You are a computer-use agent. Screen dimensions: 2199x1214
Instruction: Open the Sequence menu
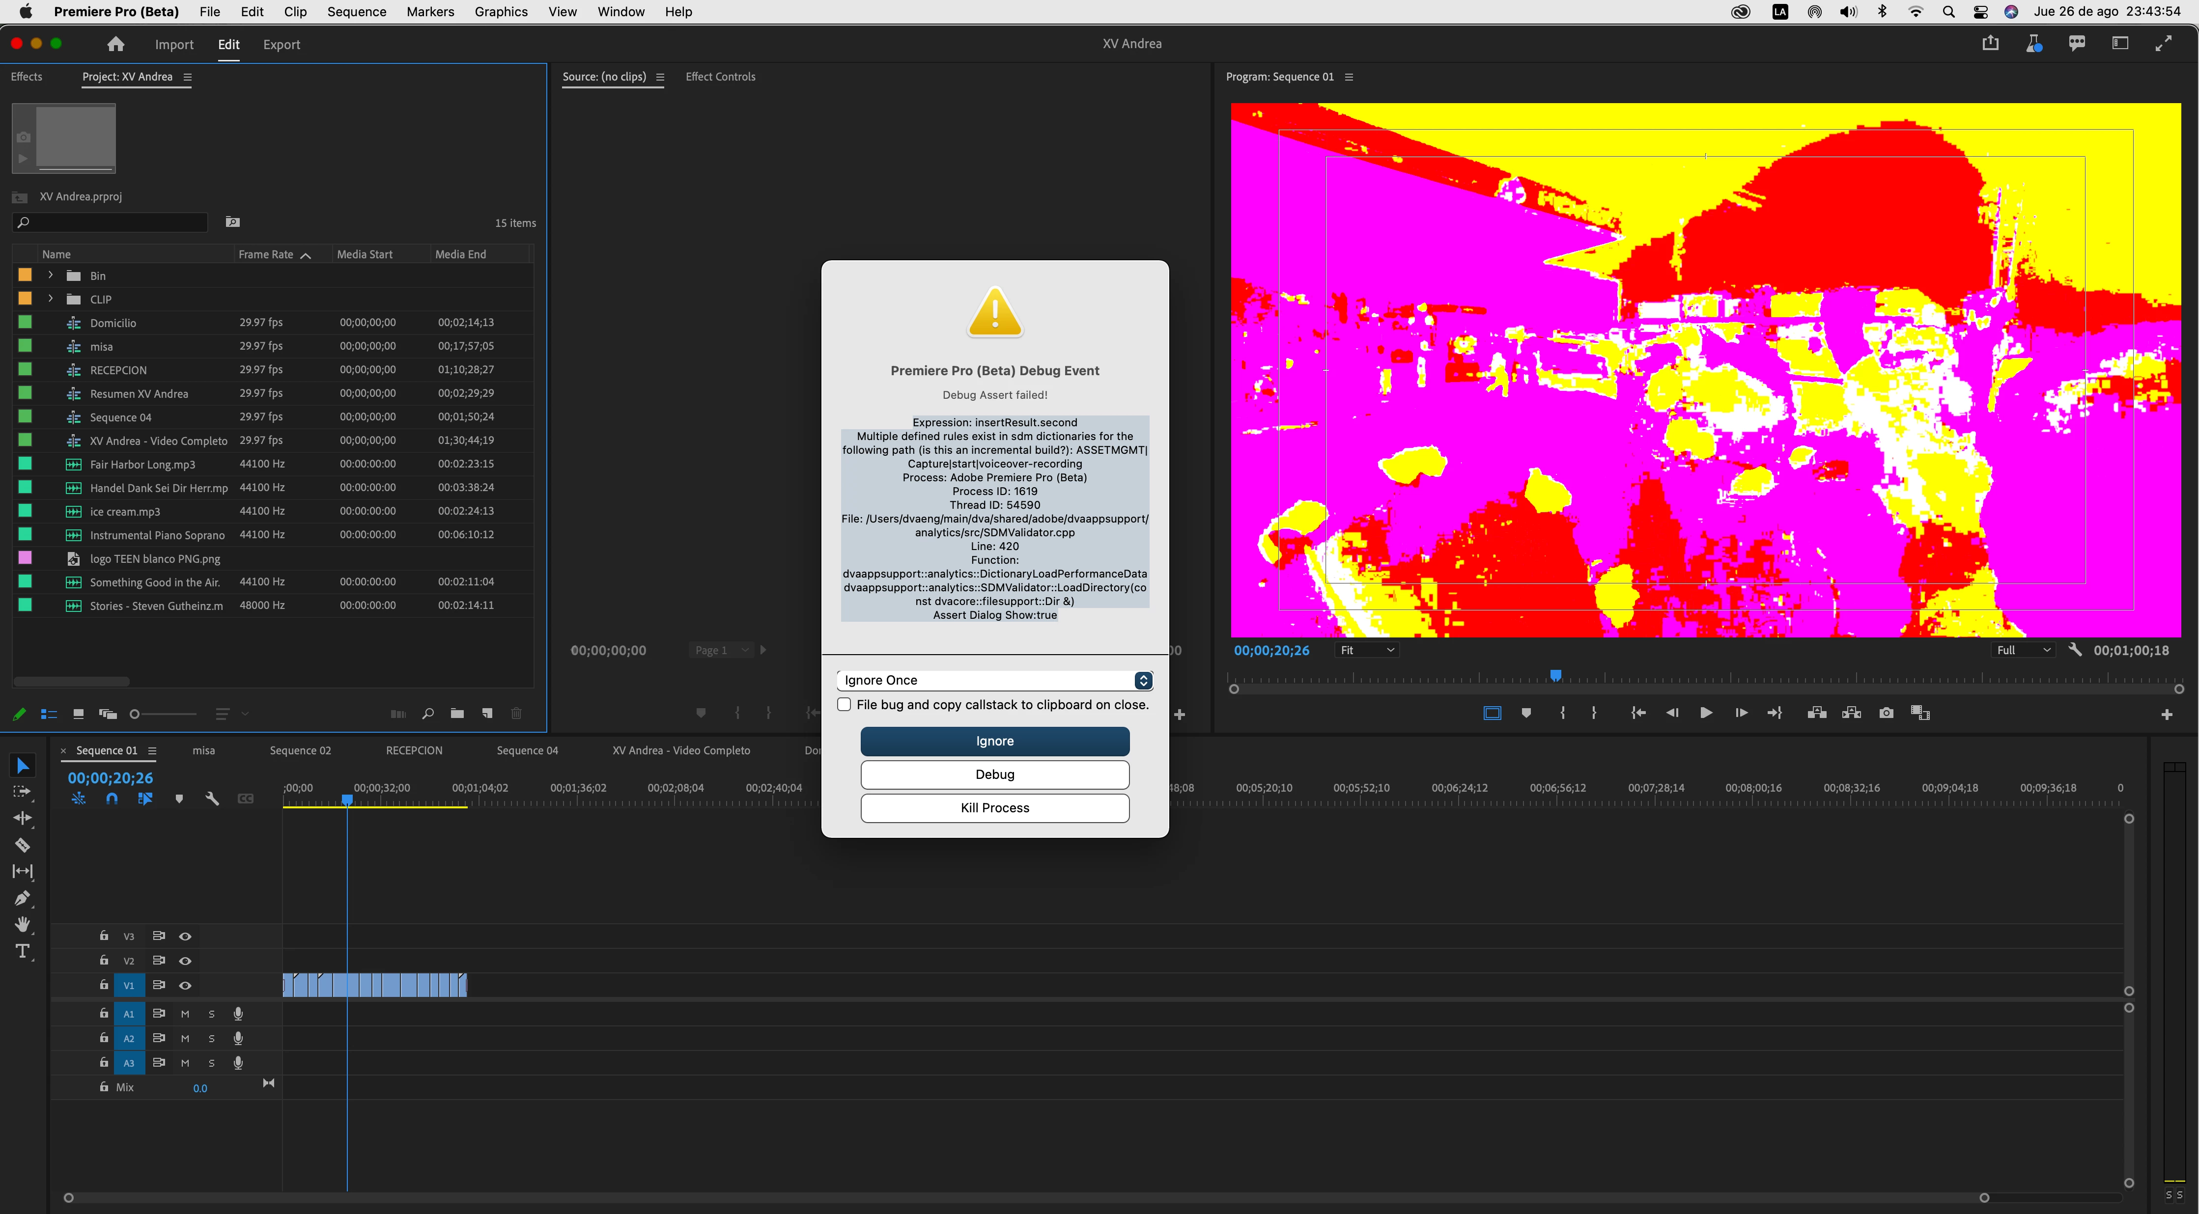coord(356,12)
